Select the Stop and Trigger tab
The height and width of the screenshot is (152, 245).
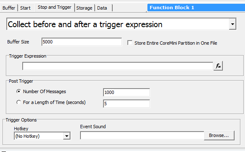(54, 8)
